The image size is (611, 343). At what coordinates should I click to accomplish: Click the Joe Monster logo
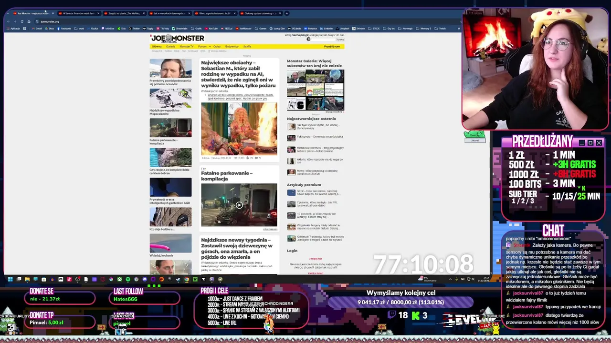point(177,38)
